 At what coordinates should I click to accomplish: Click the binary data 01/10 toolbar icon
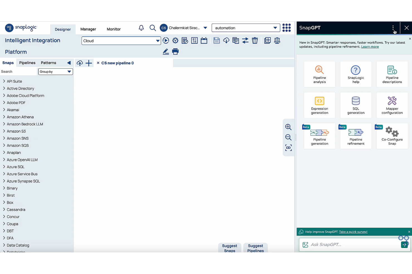[x=194, y=41]
